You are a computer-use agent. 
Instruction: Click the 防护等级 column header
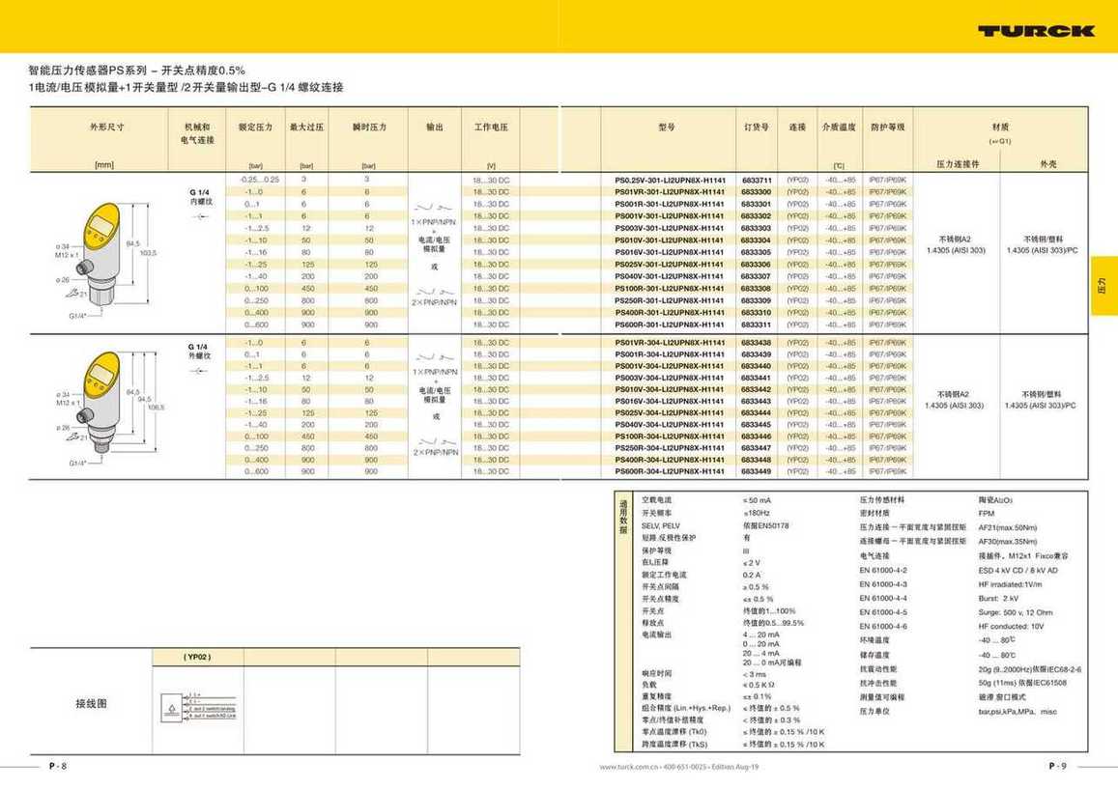[x=888, y=127]
